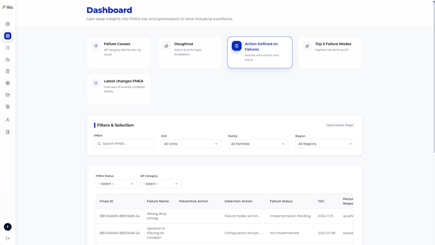Open the user avatar profile icon
435x245 pixels.
pos(8,226)
